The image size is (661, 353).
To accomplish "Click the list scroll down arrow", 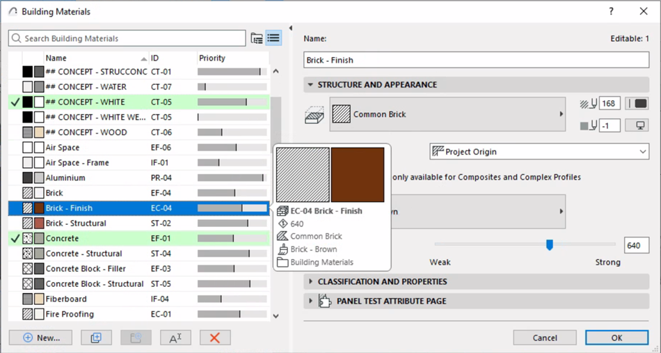I will pyautogui.click(x=276, y=315).
